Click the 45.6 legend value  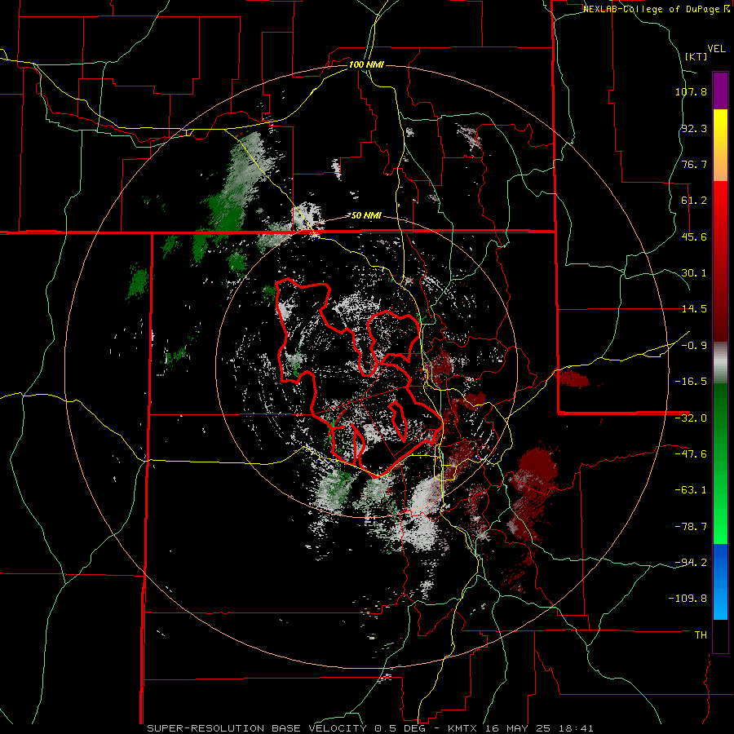tap(694, 237)
